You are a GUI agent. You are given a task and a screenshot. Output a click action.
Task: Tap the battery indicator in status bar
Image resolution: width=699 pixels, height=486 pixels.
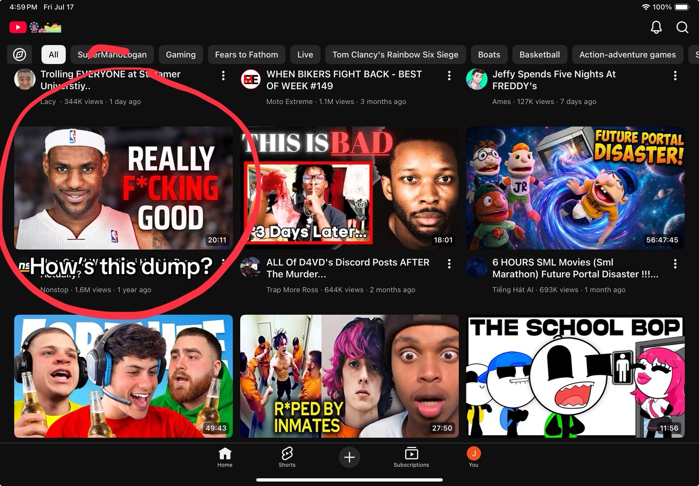coord(682,7)
